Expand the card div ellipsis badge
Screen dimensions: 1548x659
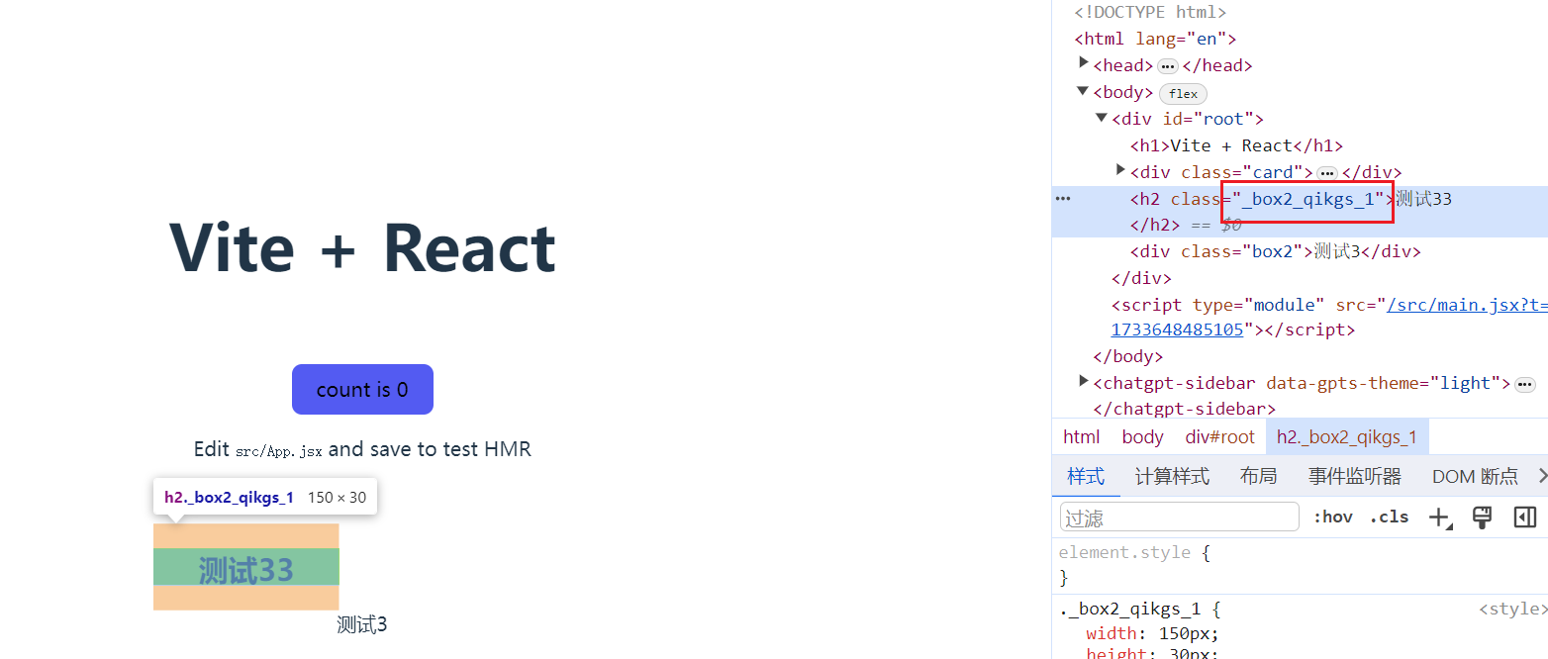coord(1327,173)
